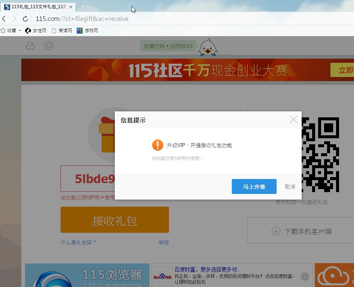
Task: Click the gift code input field
Action: pyautogui.click(x=87, y=179)
